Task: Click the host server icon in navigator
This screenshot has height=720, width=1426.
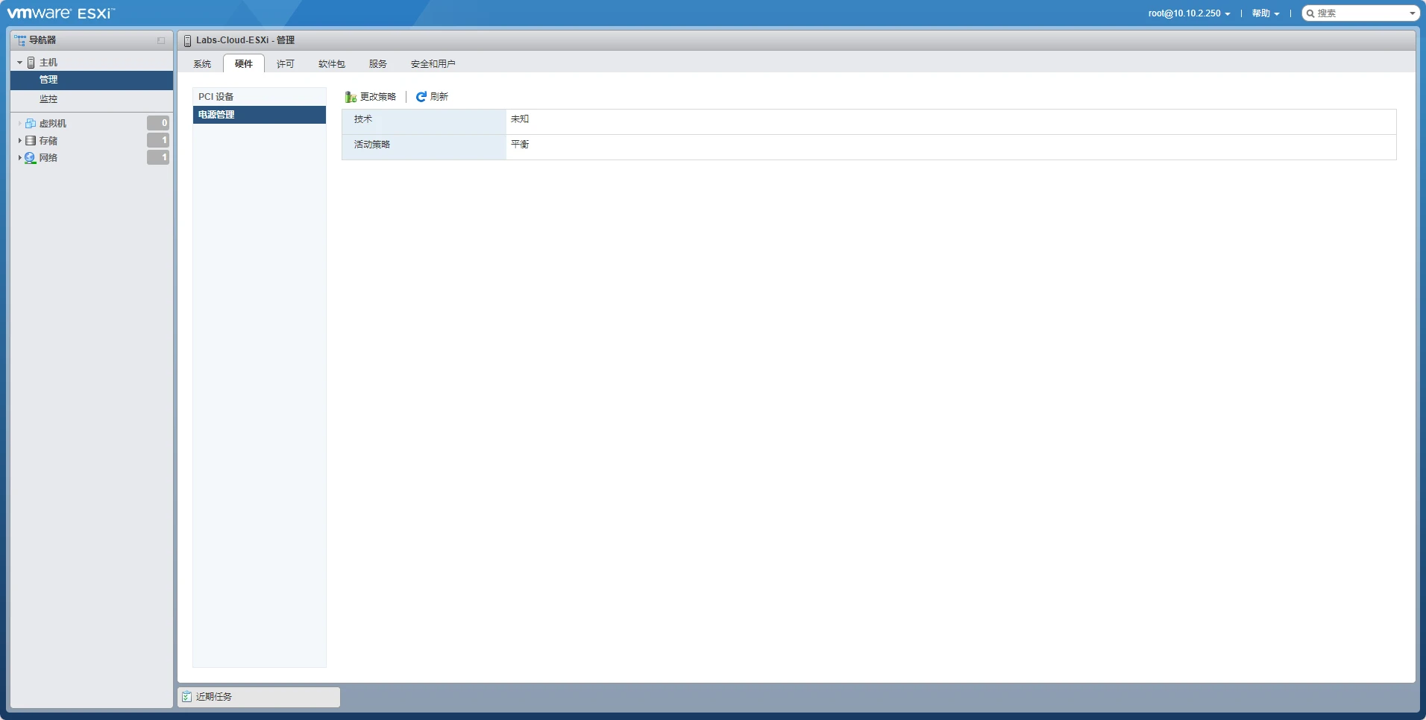Action: (x=31, y=63)
